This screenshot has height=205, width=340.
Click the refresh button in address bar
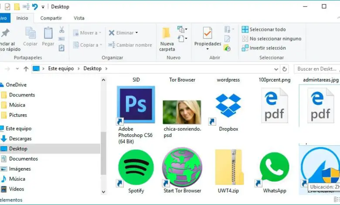tap(285, 69)
